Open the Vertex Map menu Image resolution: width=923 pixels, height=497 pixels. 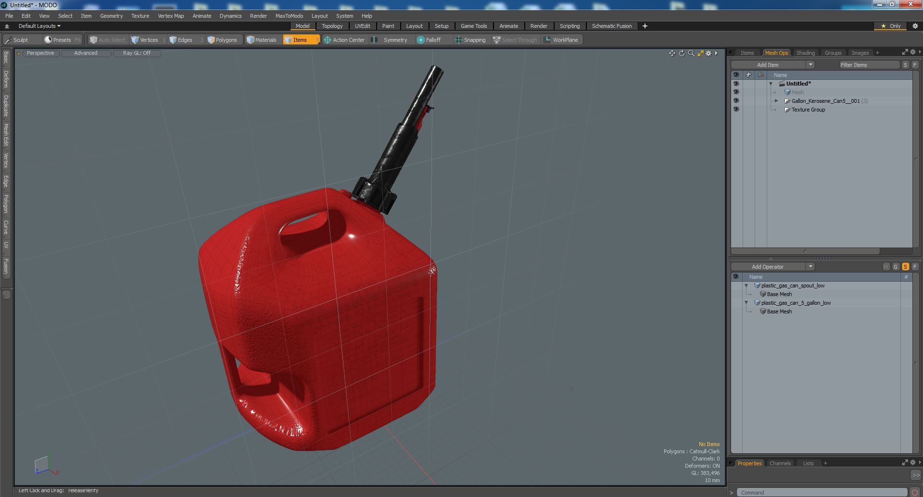pos(171,16)
